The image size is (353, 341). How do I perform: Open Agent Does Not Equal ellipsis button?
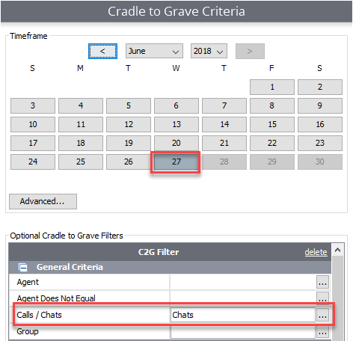coord(322,298)
